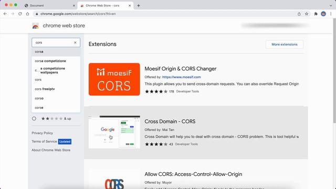
Task: Reload the page with the refresh icon
Action: [20, 14]
